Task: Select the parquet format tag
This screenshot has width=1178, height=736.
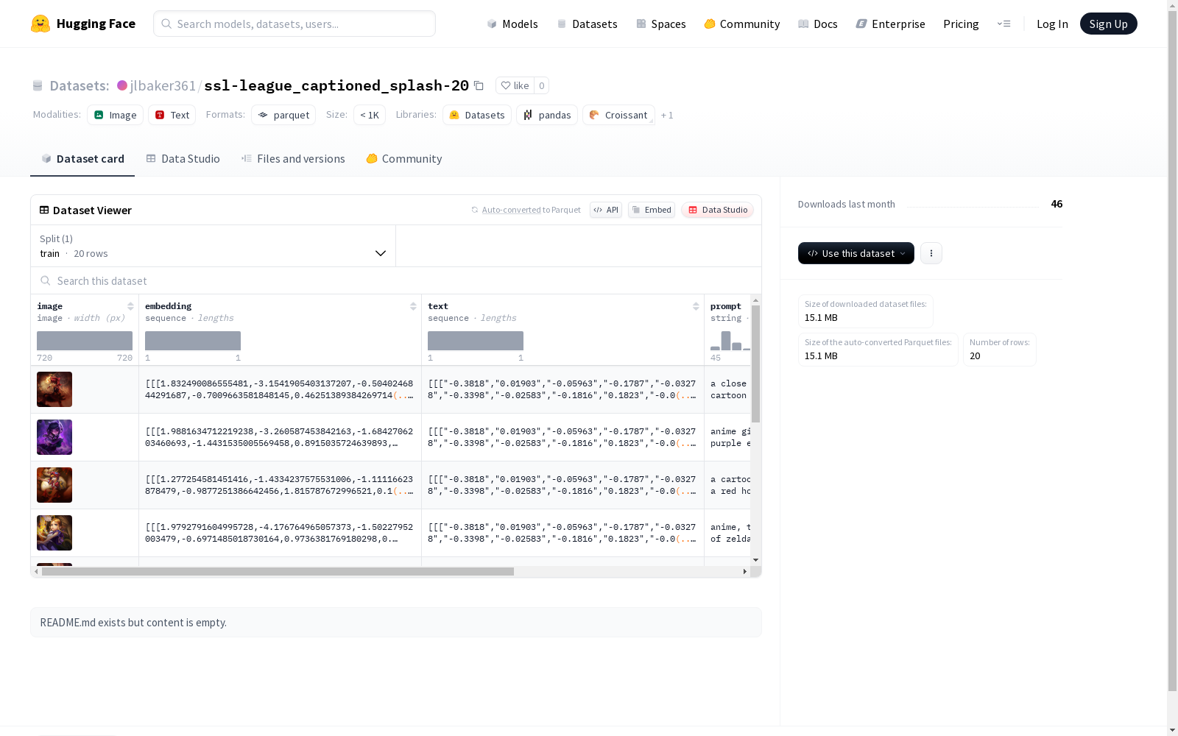Action: (283, 115)
